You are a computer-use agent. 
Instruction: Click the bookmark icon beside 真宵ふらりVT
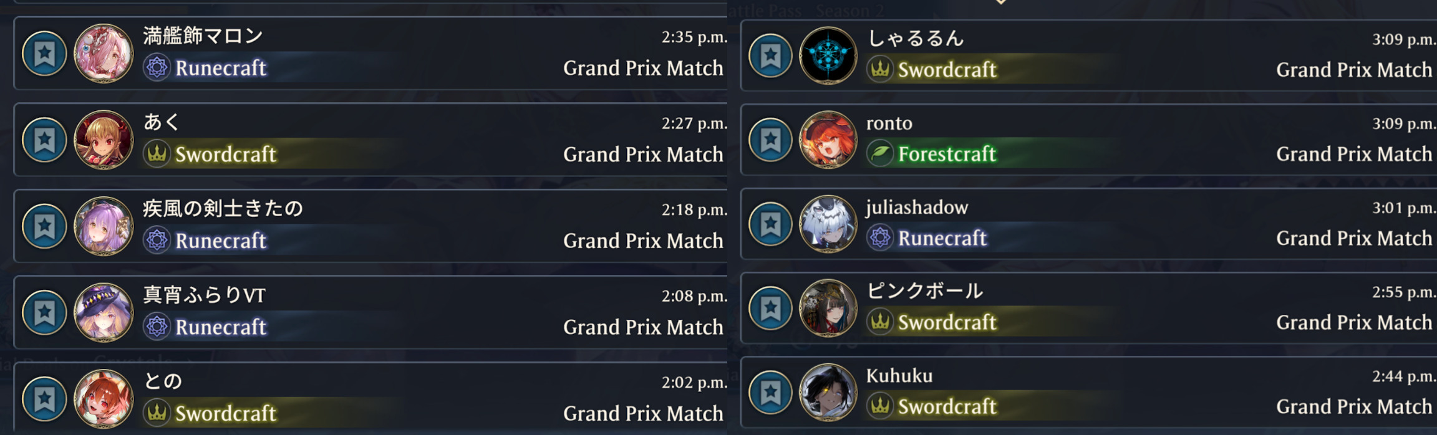click(44, 312)
